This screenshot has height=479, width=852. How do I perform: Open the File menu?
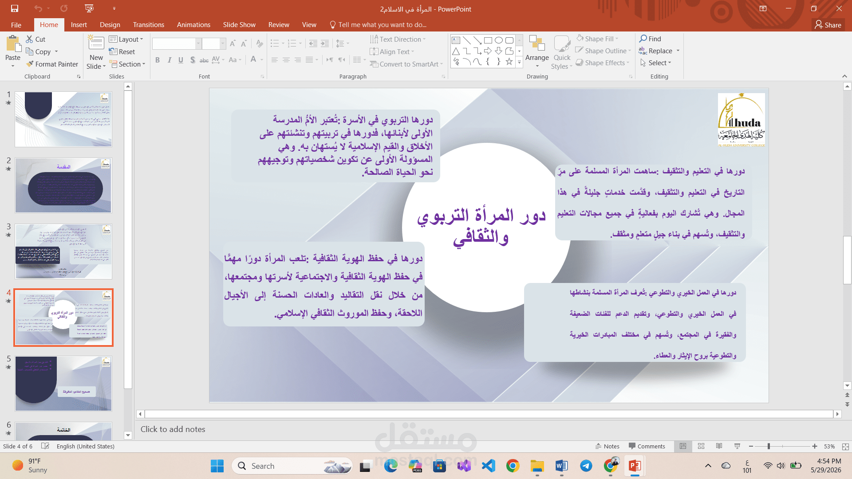pos(16,25)
